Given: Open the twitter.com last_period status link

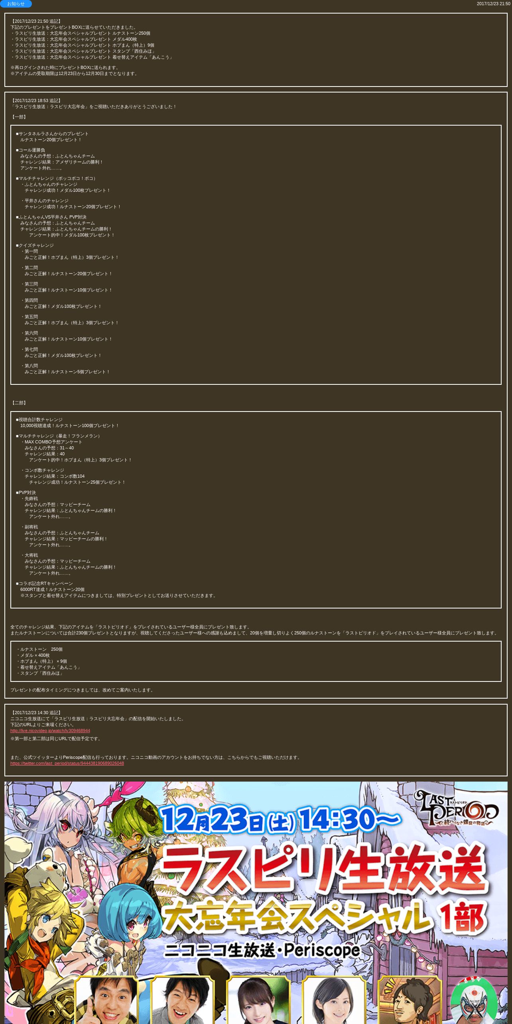Looking at the screenshot, I should pyautogui.click(x=67, y=763).
